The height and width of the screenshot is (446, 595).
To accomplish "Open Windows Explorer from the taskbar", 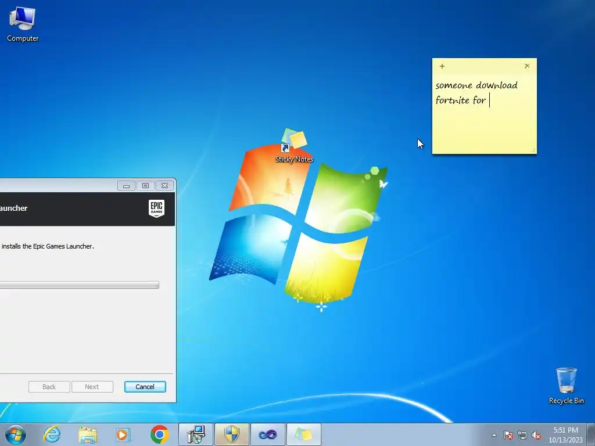I will pyautogui.click(x=88, y=434).
